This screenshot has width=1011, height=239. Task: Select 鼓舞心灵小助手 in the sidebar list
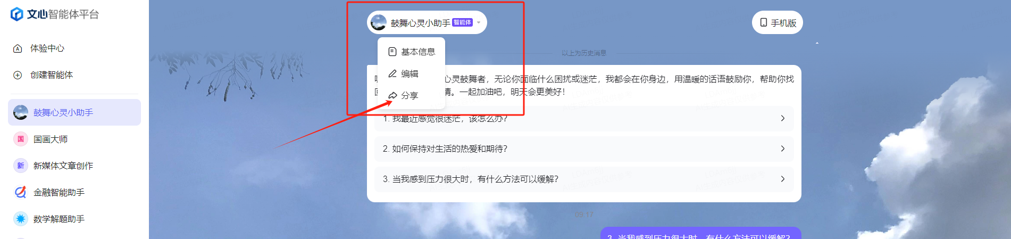coord(74,112)
